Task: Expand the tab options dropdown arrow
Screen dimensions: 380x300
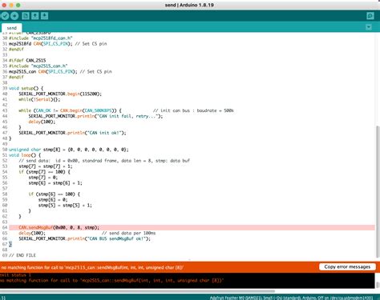Action: [x=369, y=27]
